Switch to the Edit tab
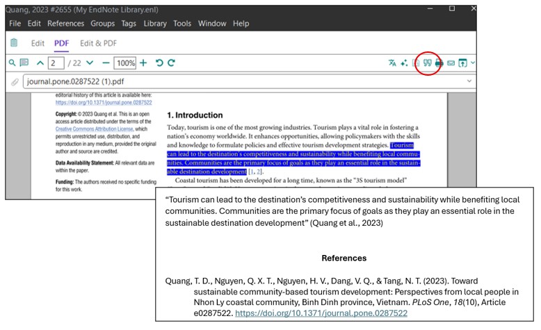Viewport: 541px width, 330px height. 38,44
